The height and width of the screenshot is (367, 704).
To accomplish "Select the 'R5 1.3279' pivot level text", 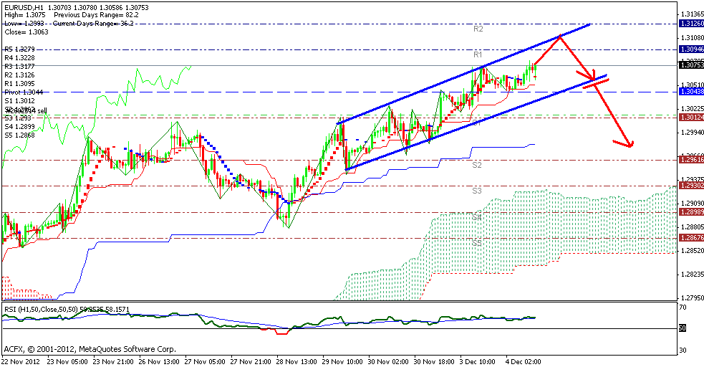I will tap(19, 49).
